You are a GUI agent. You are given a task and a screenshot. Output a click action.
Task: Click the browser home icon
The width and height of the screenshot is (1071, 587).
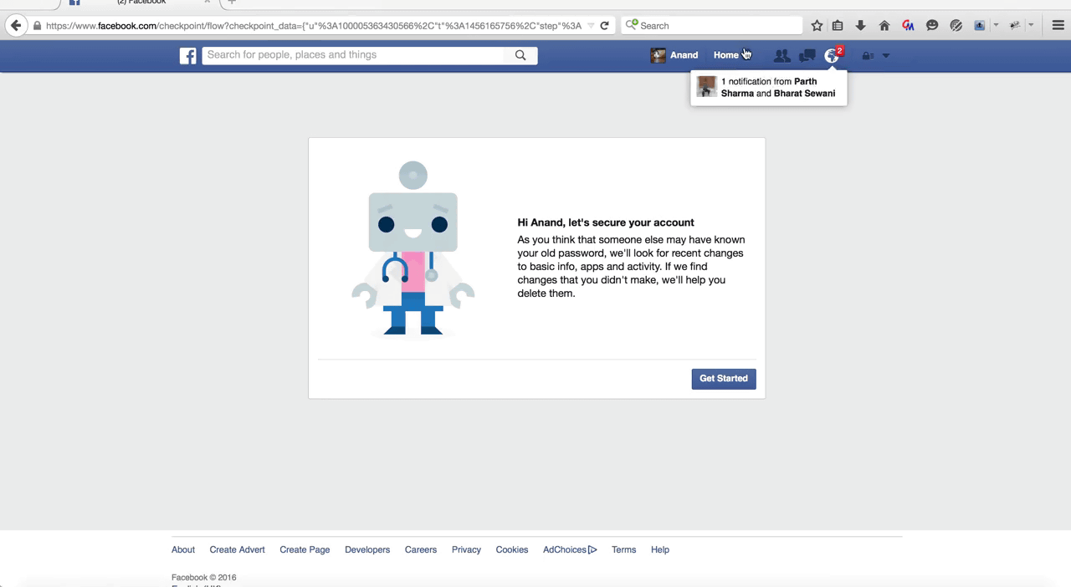tap(884, 26)
